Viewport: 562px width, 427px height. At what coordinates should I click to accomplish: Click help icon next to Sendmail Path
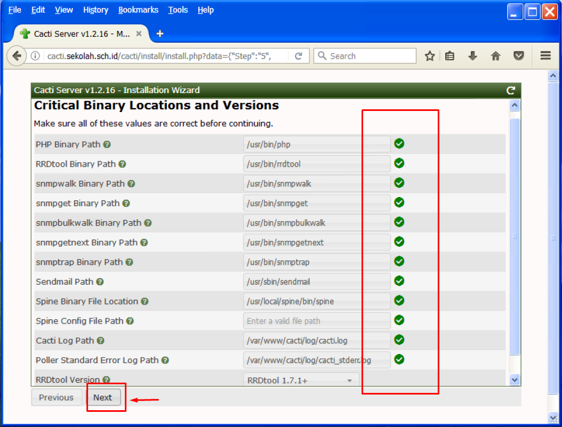tap(100, 282)
